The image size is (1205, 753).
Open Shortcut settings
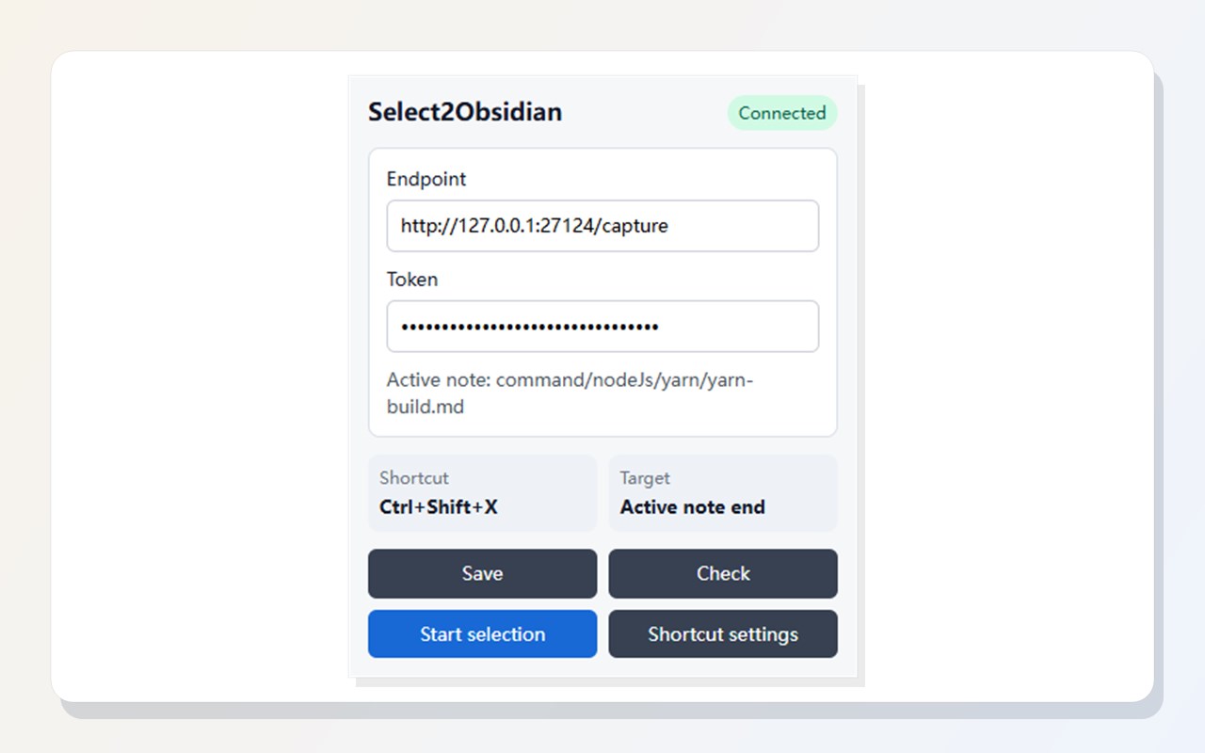723,633
